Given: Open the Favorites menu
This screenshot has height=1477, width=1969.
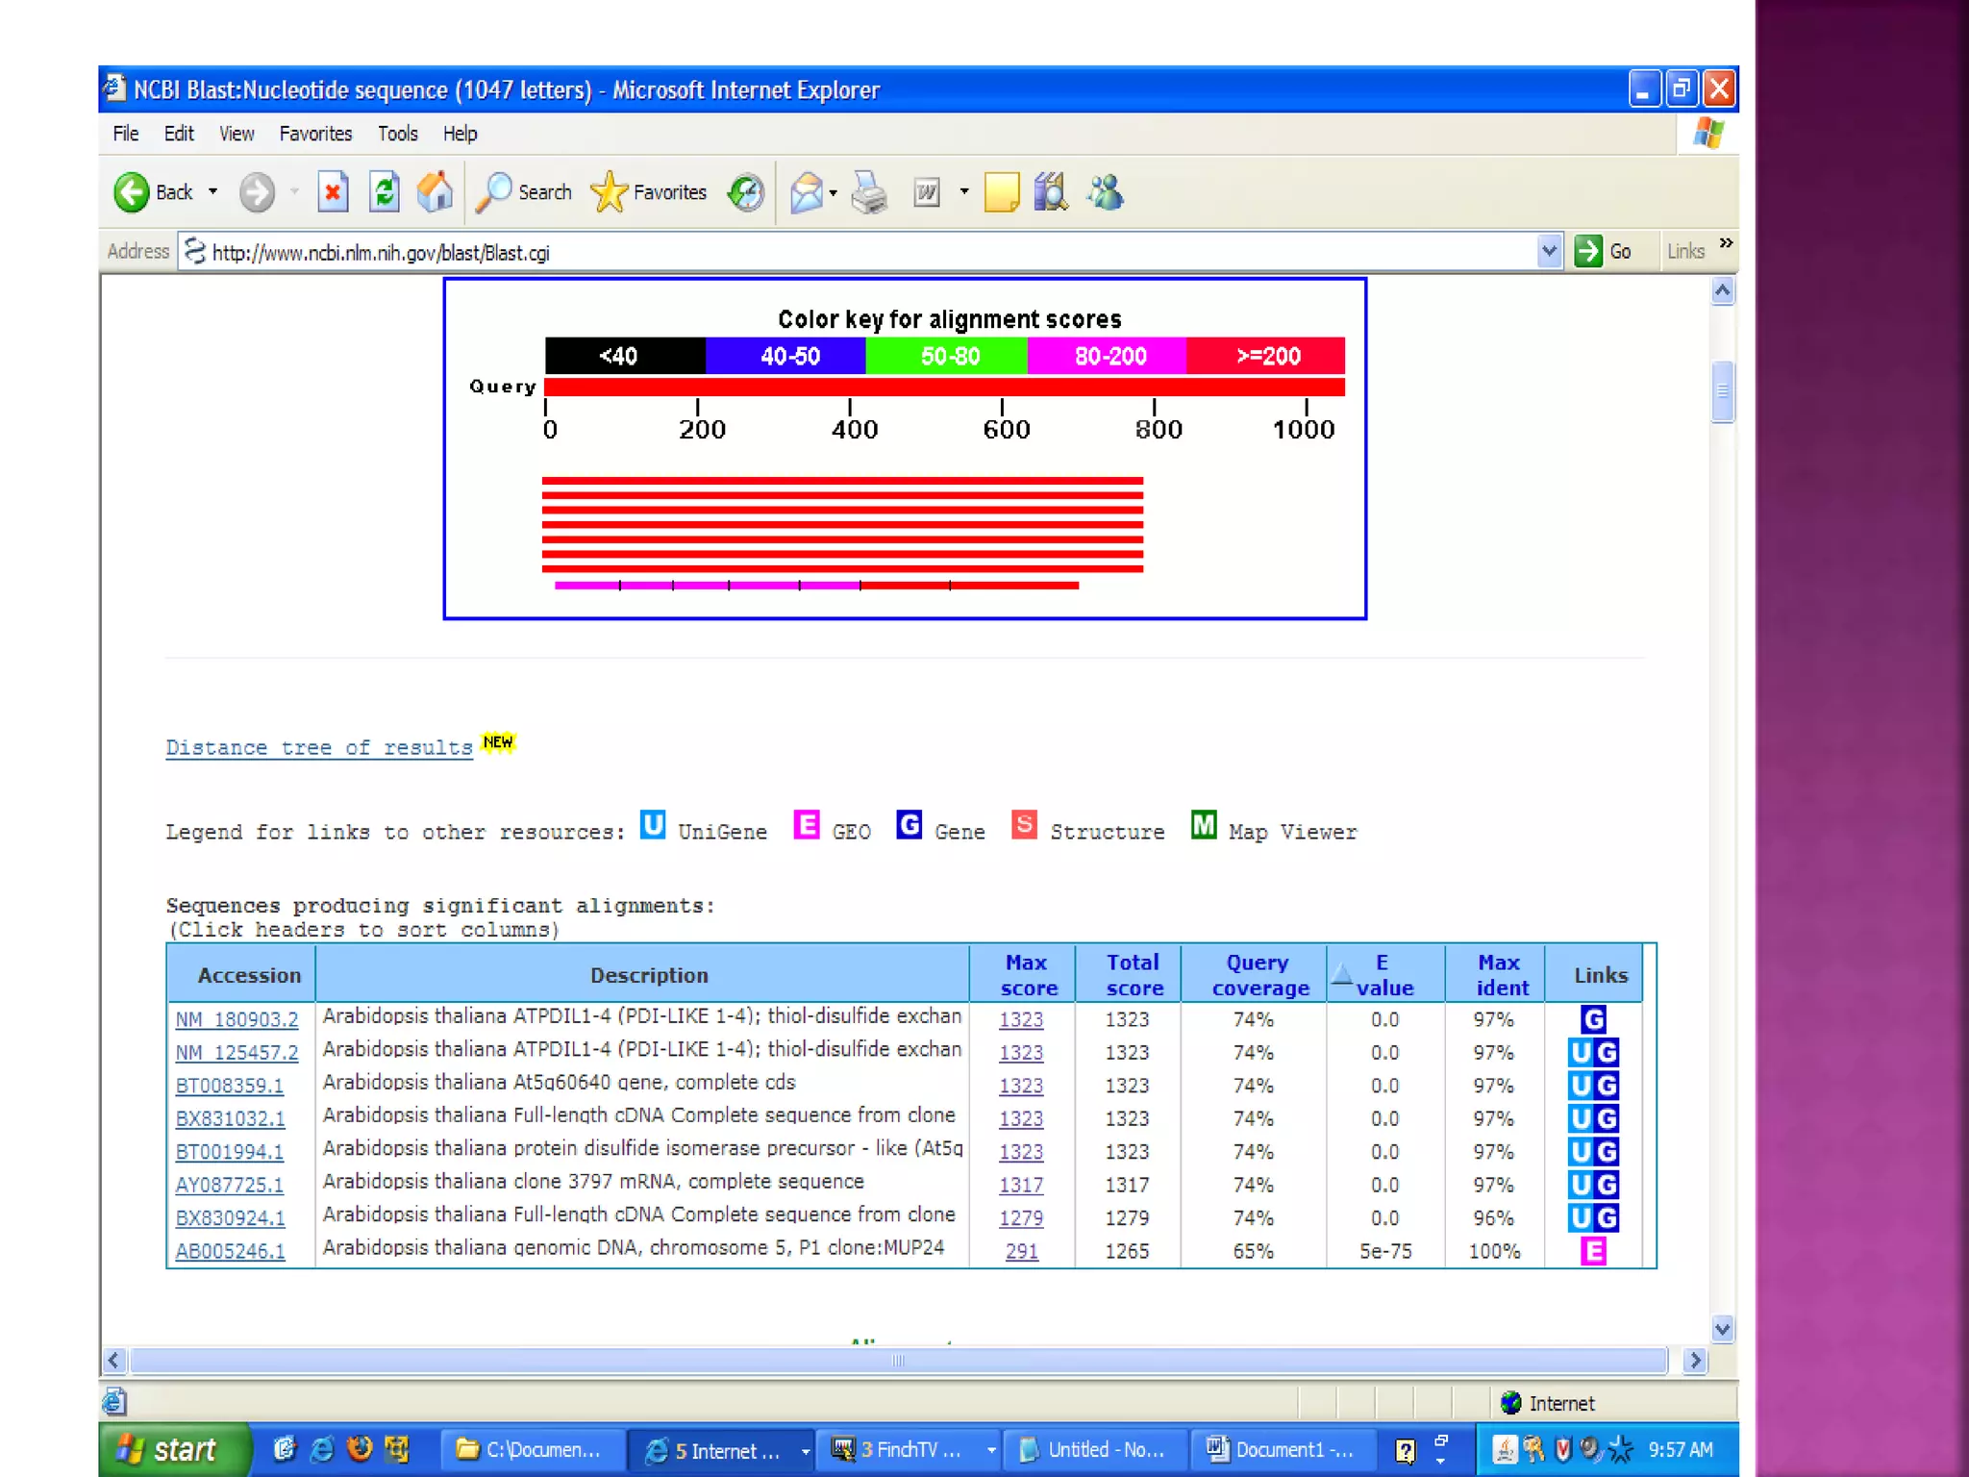Looking at the screenshot, I should 315,134.
